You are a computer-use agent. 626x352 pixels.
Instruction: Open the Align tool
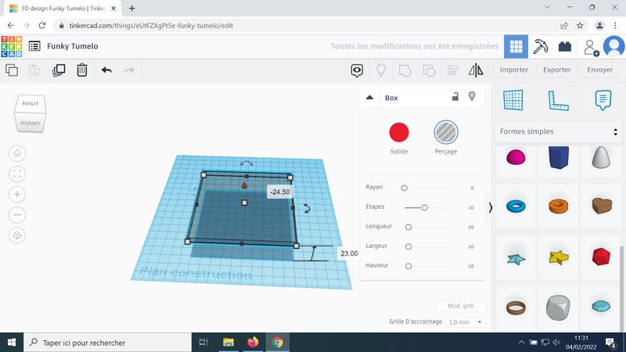pyautogui.click(x=453, y=70)
